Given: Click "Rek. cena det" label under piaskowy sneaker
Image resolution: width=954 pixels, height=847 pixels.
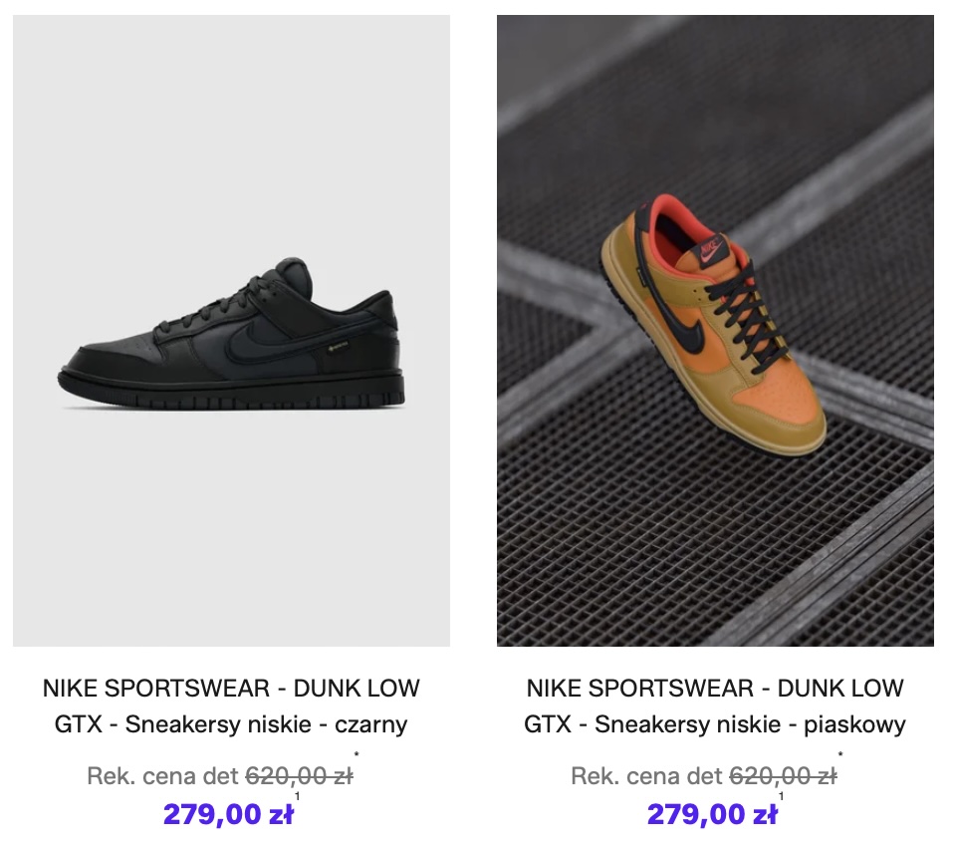Looking at the screenshot, I should [x=647, y=776].
